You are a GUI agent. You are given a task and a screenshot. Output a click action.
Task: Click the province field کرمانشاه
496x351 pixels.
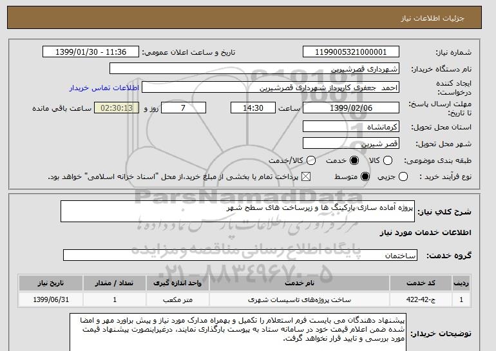[x=351, y=126]
